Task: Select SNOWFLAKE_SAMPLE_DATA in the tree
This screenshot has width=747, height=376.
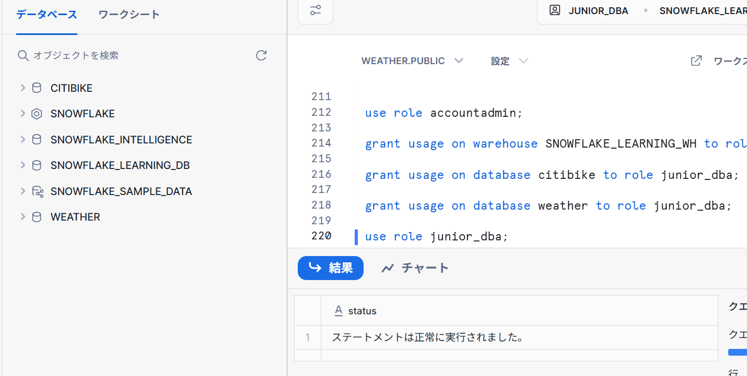Action: tap(121, 191)
